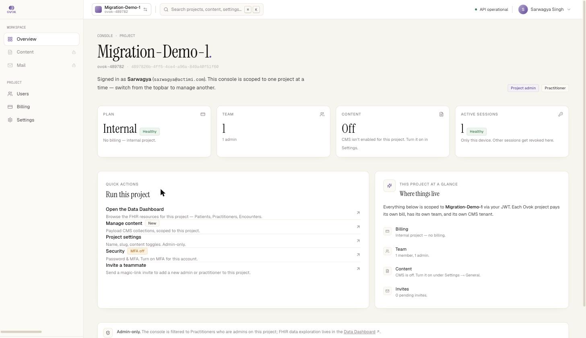The image size is (586, 338).
Task: Click the API operational status indicator
Action: click(491, 9)
